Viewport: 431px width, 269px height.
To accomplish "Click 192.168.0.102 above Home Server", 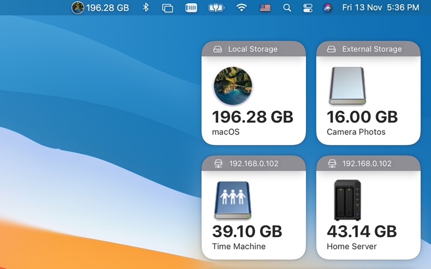I will [367, 164].
